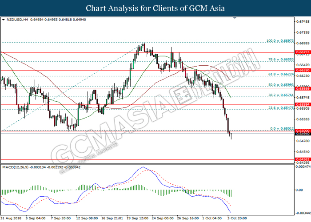Click the Fibonacci 78.6 = 0.66553 label
311x222 pixels.
tap(281, 59)
